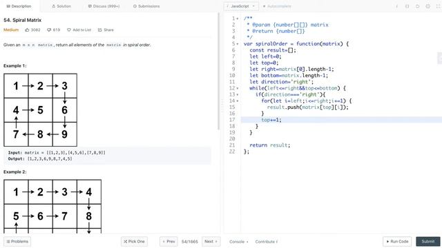Open editor settings gear icon
Image resolution: width=442 pixels, height=248 pixels.
pos(428,6)
